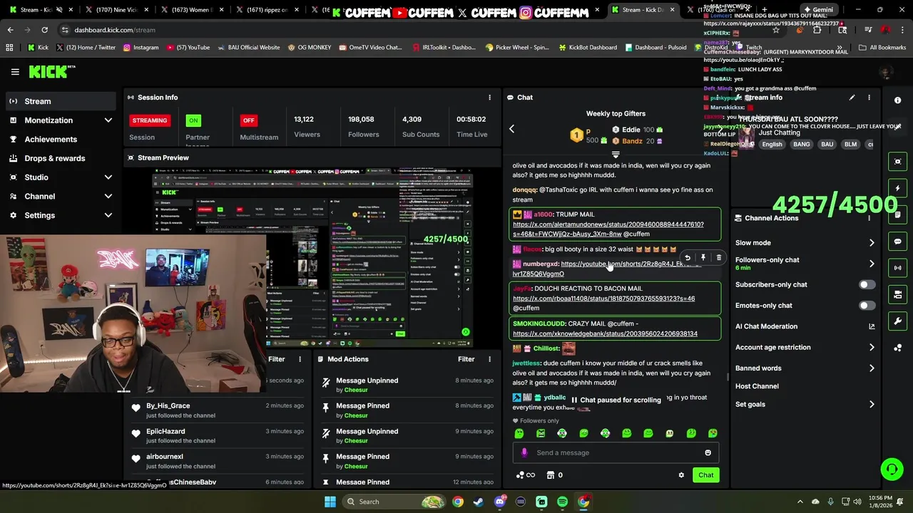Screen dimensions: 913x513
Task: Click the screen capture icon in right rail
Action: pos(898,162)
